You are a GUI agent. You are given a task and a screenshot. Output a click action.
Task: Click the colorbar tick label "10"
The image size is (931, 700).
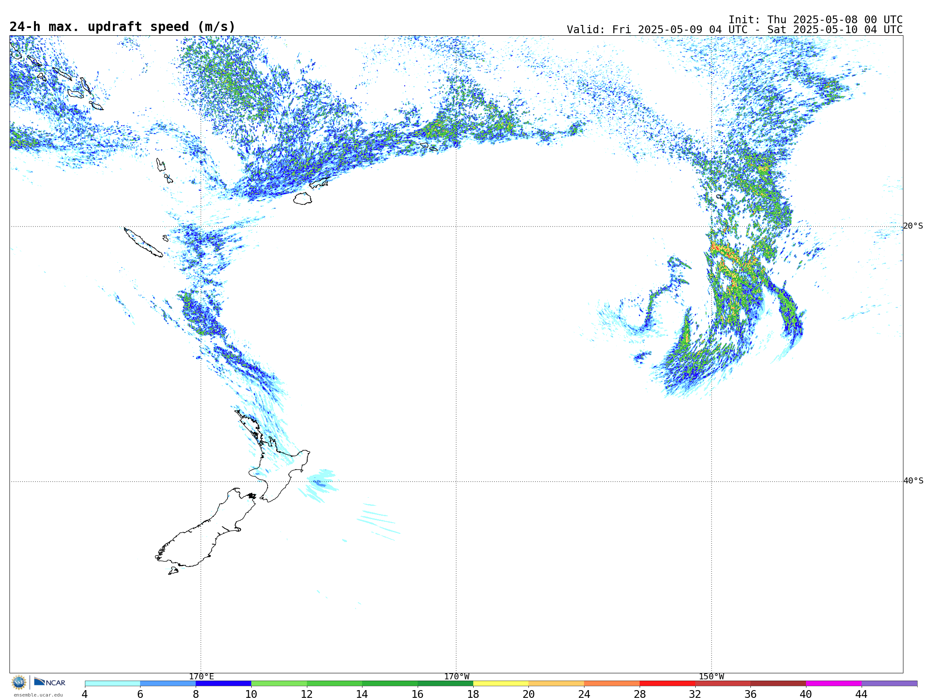251,694
